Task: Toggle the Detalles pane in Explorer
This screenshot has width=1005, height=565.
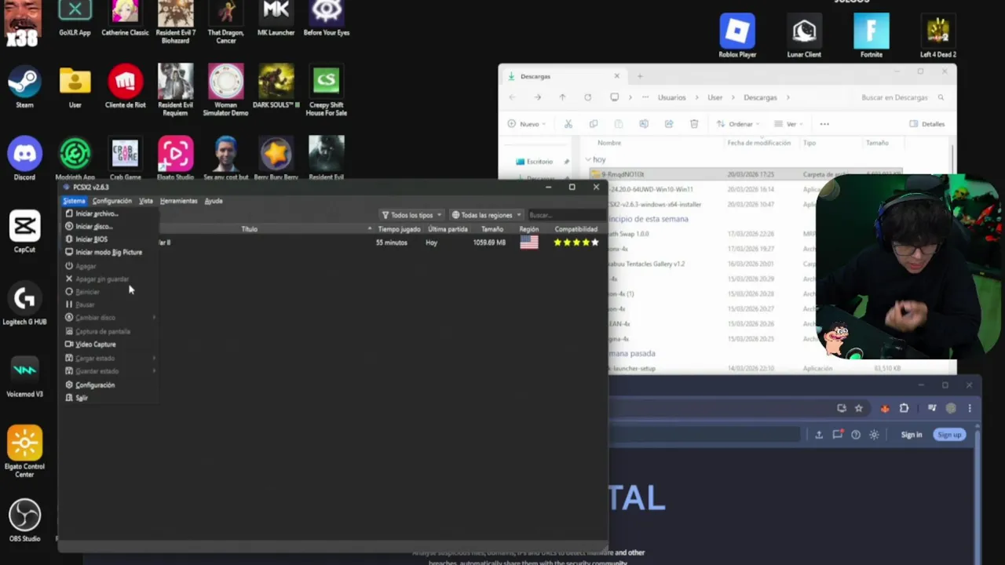Action: tap(926, 124)
